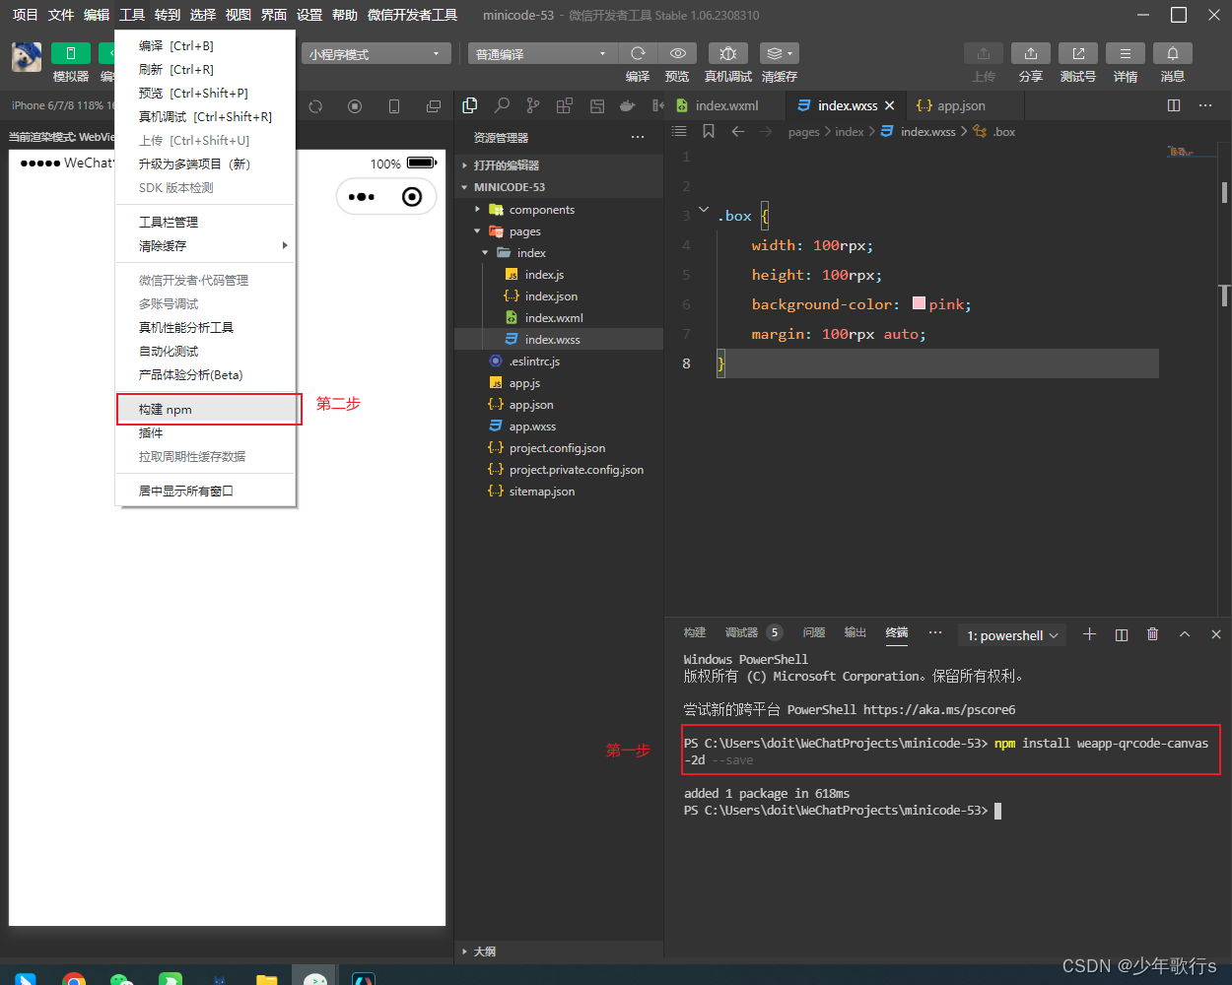The width and height of the screenshot is (1232, 985).
Task: Detach the simulator with the window icon
Action: [x=434, y=106]
